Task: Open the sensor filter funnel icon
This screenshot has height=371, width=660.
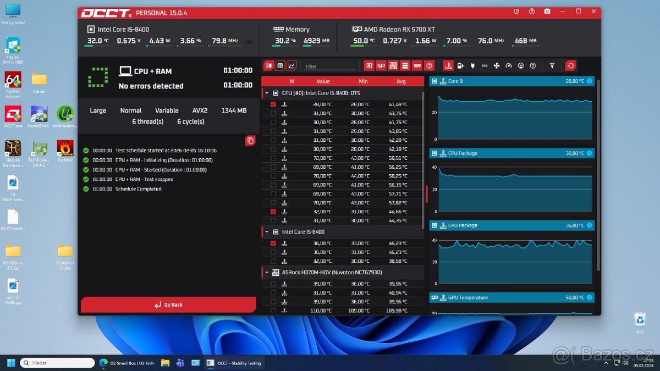Action: (552, 65)
